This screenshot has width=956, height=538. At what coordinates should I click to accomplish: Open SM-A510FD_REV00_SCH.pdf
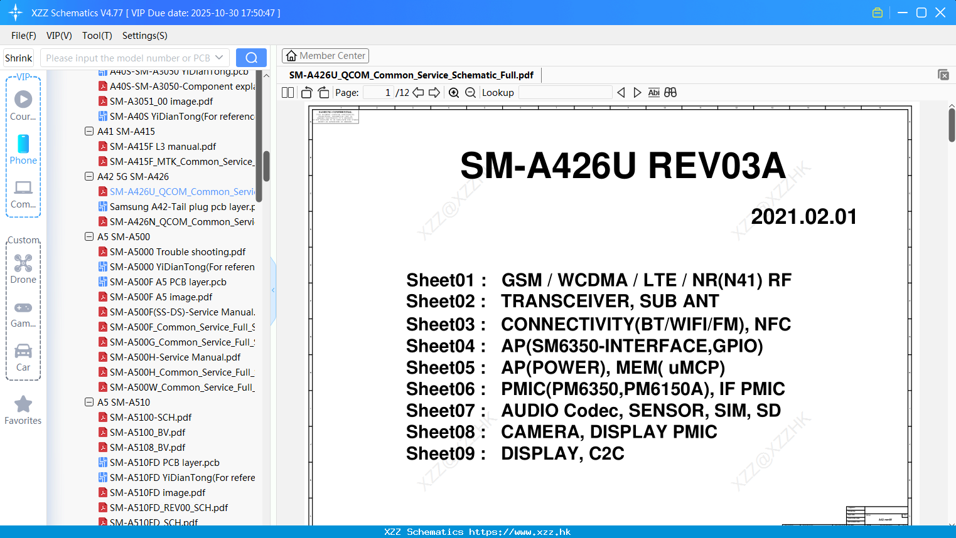point(163,508)
